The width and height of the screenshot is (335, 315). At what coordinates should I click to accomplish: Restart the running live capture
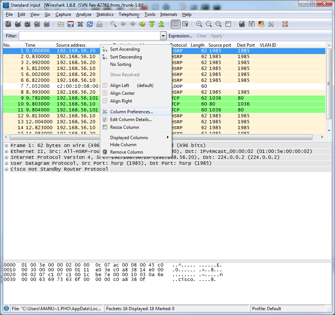47,24
